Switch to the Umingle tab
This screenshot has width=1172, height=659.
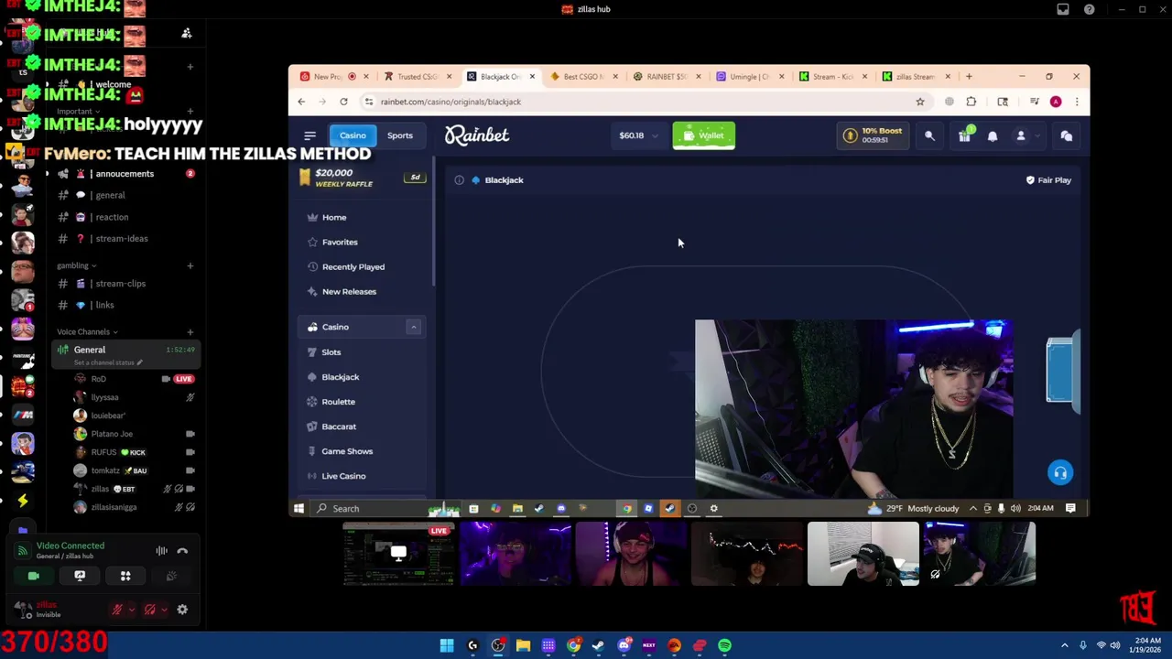tap(747, 77)
